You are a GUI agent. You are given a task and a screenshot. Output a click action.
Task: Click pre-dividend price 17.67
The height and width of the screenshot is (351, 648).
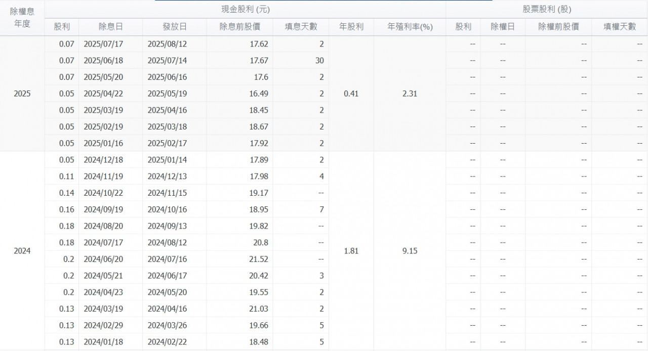(x=259, y=61)
